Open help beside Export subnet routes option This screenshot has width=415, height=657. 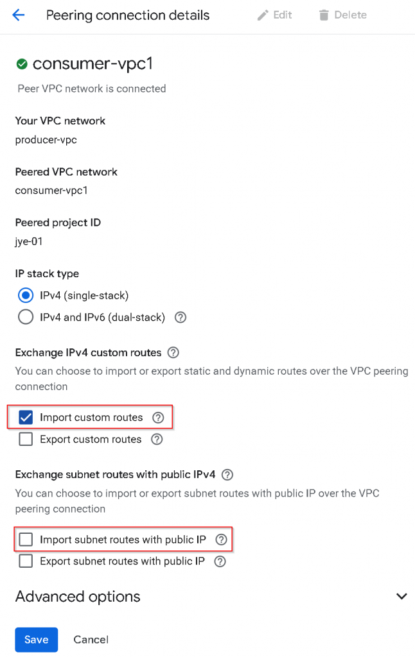coord(220,561)
